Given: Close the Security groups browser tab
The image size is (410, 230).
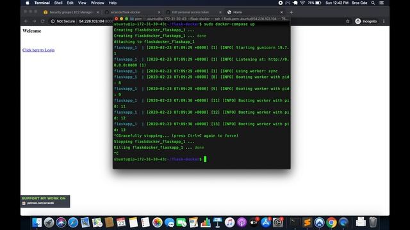Looking at the screenshot, I should coord(98,12).
